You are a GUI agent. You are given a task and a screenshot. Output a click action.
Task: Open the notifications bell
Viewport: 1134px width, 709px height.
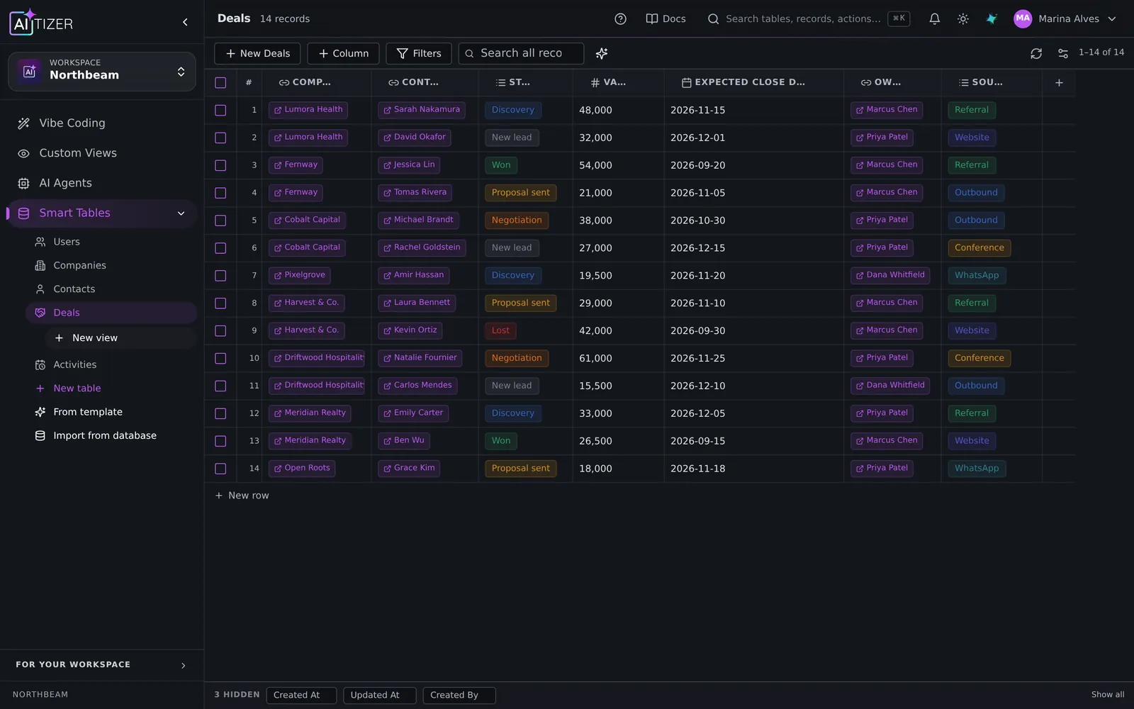[x=934, y=19]
